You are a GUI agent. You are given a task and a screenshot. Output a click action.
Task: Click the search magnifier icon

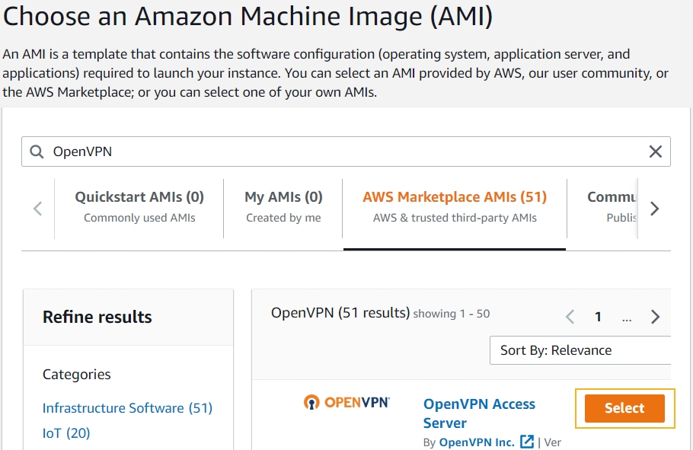(x=37, y=152)
